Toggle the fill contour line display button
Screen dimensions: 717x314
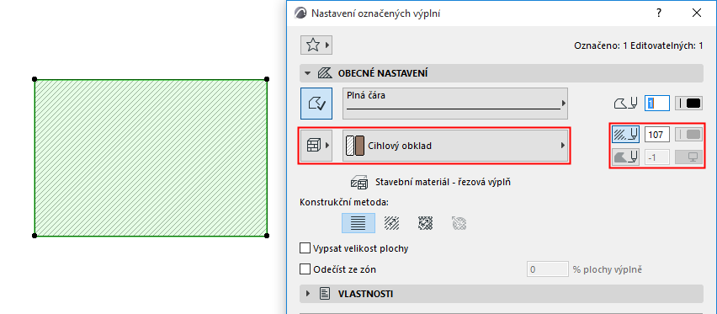tap(316, 104)
